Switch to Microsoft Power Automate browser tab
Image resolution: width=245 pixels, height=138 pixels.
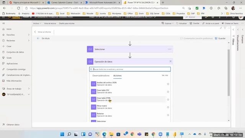[x=103, y=3]
